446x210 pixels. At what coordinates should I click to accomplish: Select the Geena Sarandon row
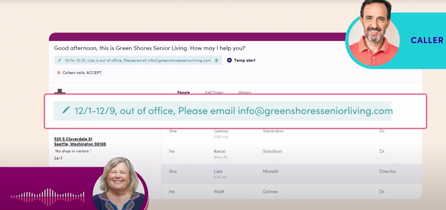click(273, 133)
